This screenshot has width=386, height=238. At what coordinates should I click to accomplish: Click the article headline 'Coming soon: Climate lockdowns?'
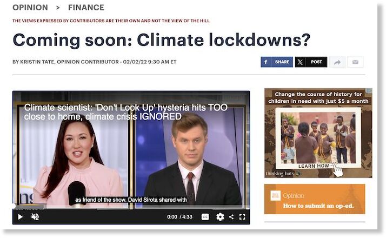pos(162,40)
